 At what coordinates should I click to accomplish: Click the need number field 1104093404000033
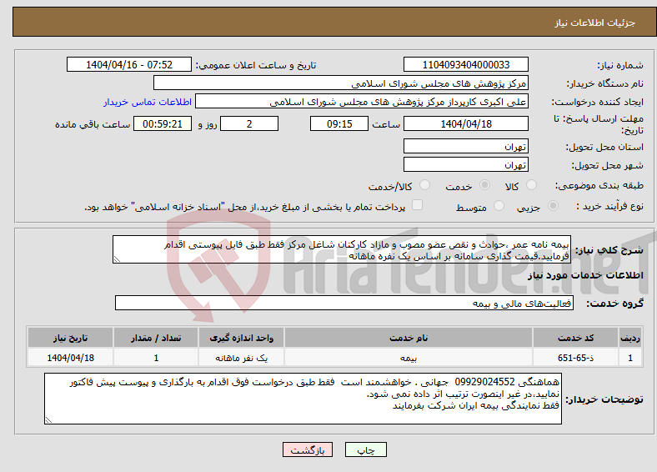tap(465, 64)
